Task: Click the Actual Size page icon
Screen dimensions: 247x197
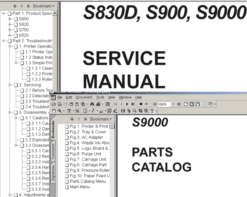Action: point(186,104)
